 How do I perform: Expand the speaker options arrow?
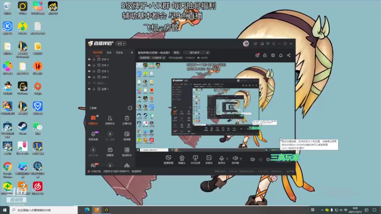point(241,159)
